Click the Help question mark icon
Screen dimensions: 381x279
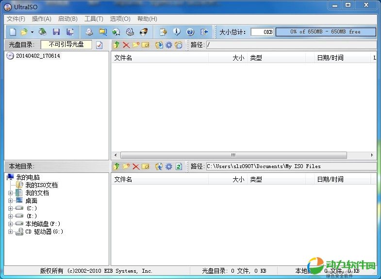[x=190, y=32]
